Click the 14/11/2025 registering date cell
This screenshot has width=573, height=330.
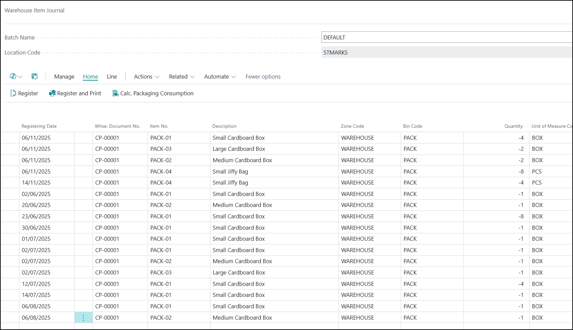tap(36, 183)
